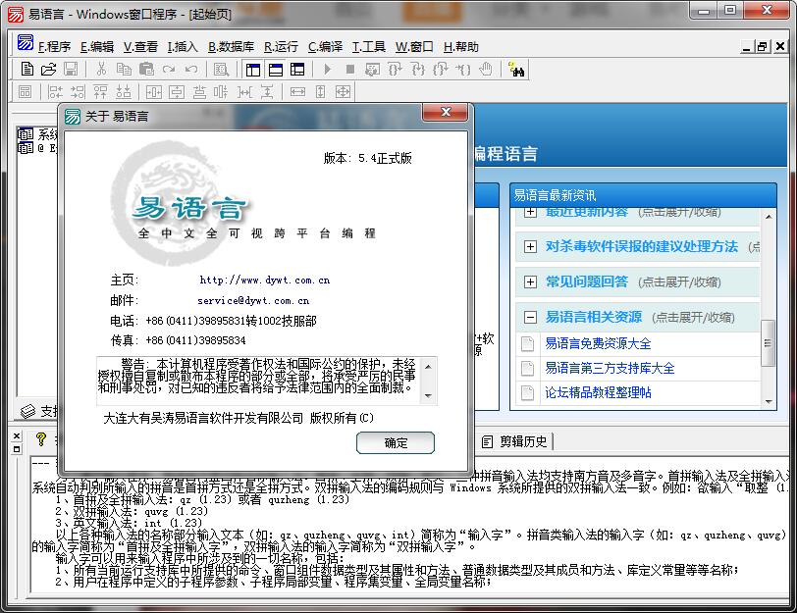Image resolution: width=797 pixels, height=613 pixels.
Task: Open 易语言第三方支持库大全 link
Action: point(610,368)
